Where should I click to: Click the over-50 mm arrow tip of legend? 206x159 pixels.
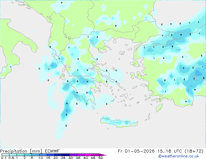[103, 155]
